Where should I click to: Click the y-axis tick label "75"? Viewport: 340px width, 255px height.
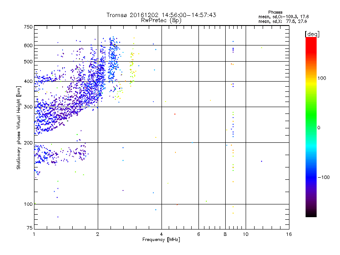[30, 228]
